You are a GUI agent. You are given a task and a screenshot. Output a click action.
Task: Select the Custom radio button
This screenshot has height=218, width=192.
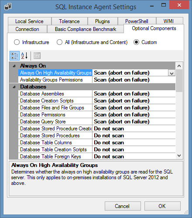click(x=136, y=42)
